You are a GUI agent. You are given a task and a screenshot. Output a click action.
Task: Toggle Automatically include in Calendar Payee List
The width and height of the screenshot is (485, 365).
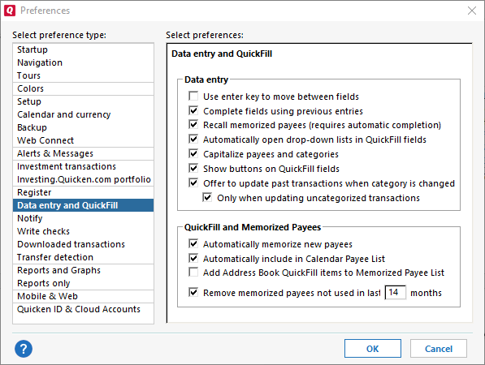(x=193, y=258)
